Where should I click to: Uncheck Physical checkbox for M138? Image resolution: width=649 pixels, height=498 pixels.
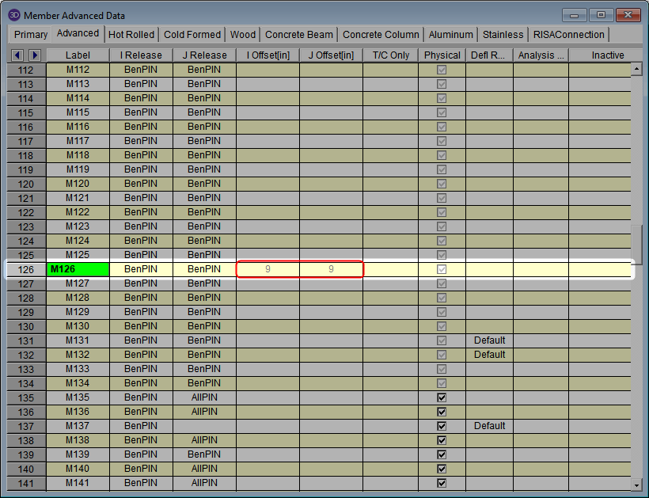442,440
